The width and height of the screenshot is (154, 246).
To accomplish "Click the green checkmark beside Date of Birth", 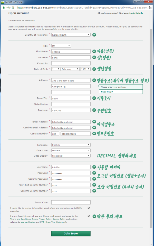I will tap(94, 69).
